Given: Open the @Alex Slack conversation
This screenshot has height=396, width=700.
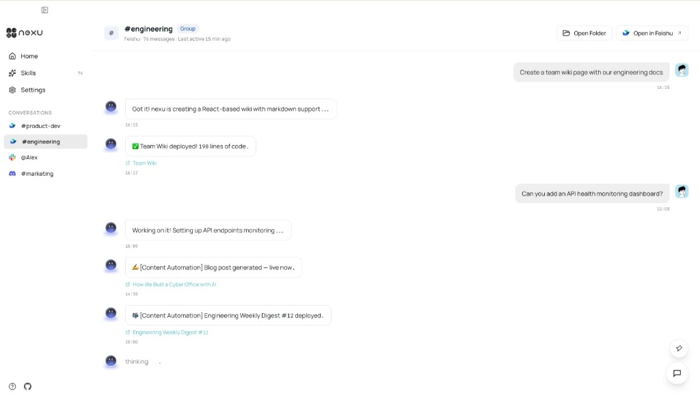Looking at the screenshot, I should 29,157.
